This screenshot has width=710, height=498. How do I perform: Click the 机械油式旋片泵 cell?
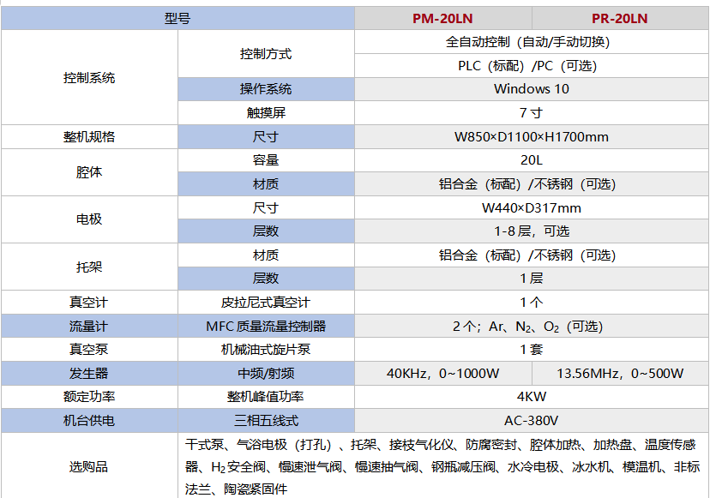pyautogui.click(x=265, y=350)
